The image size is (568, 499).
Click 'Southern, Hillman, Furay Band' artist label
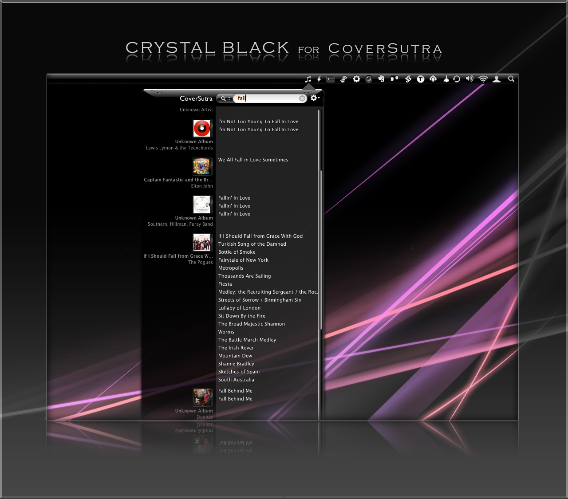(x=180, y=224)
